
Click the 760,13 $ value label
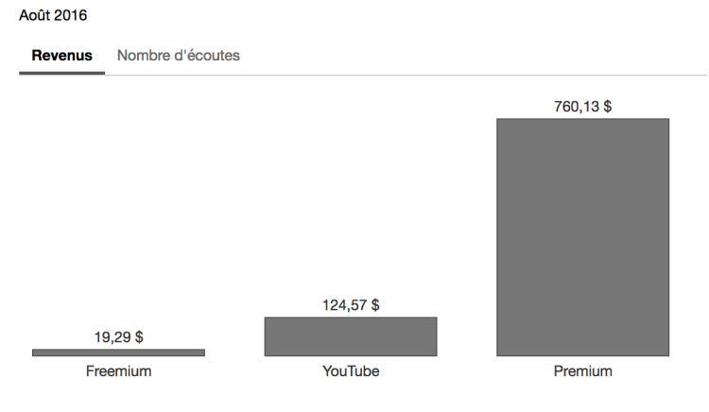point(582,107)
